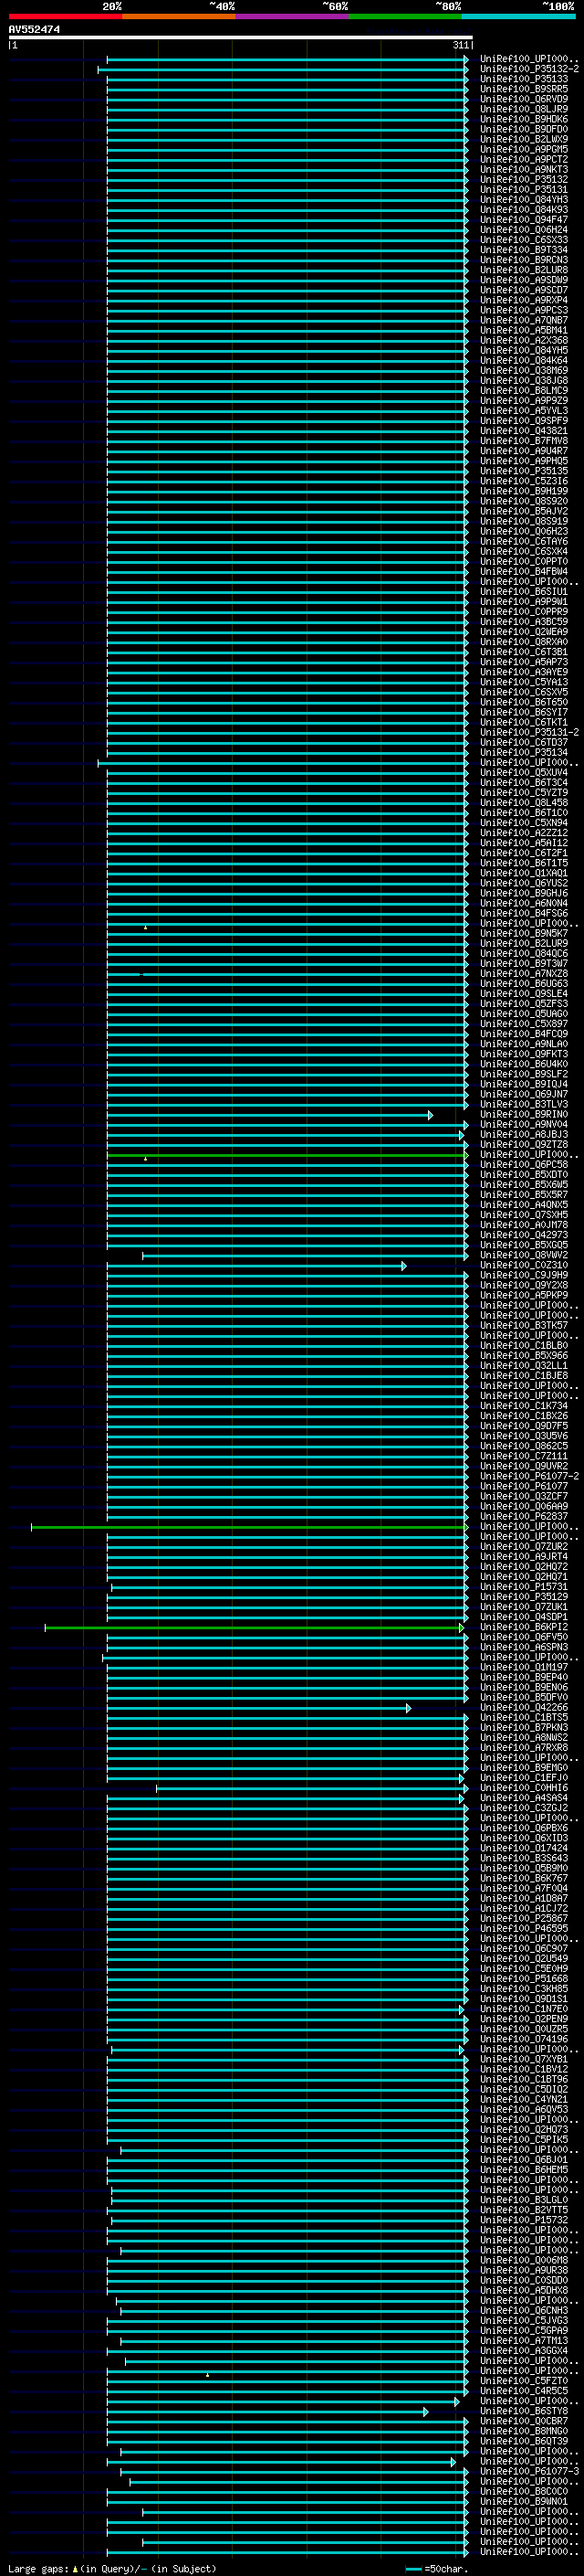Click label UniRef100_Q06H24
Viewport: 584px width, 2576px height.
pos(524,230)
